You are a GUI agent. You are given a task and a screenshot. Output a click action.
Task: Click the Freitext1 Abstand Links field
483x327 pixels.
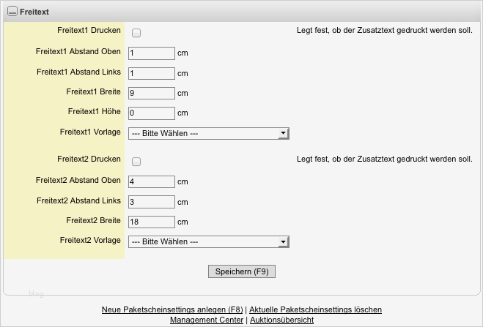(152, 73)
